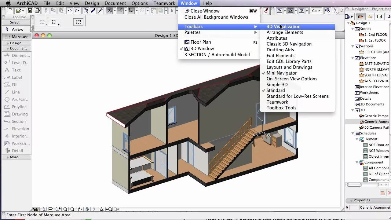The width and height of the screenshot is (391, 220).
Task: Open the Project Map house icon in Navigator
Action: coord(360,16)
